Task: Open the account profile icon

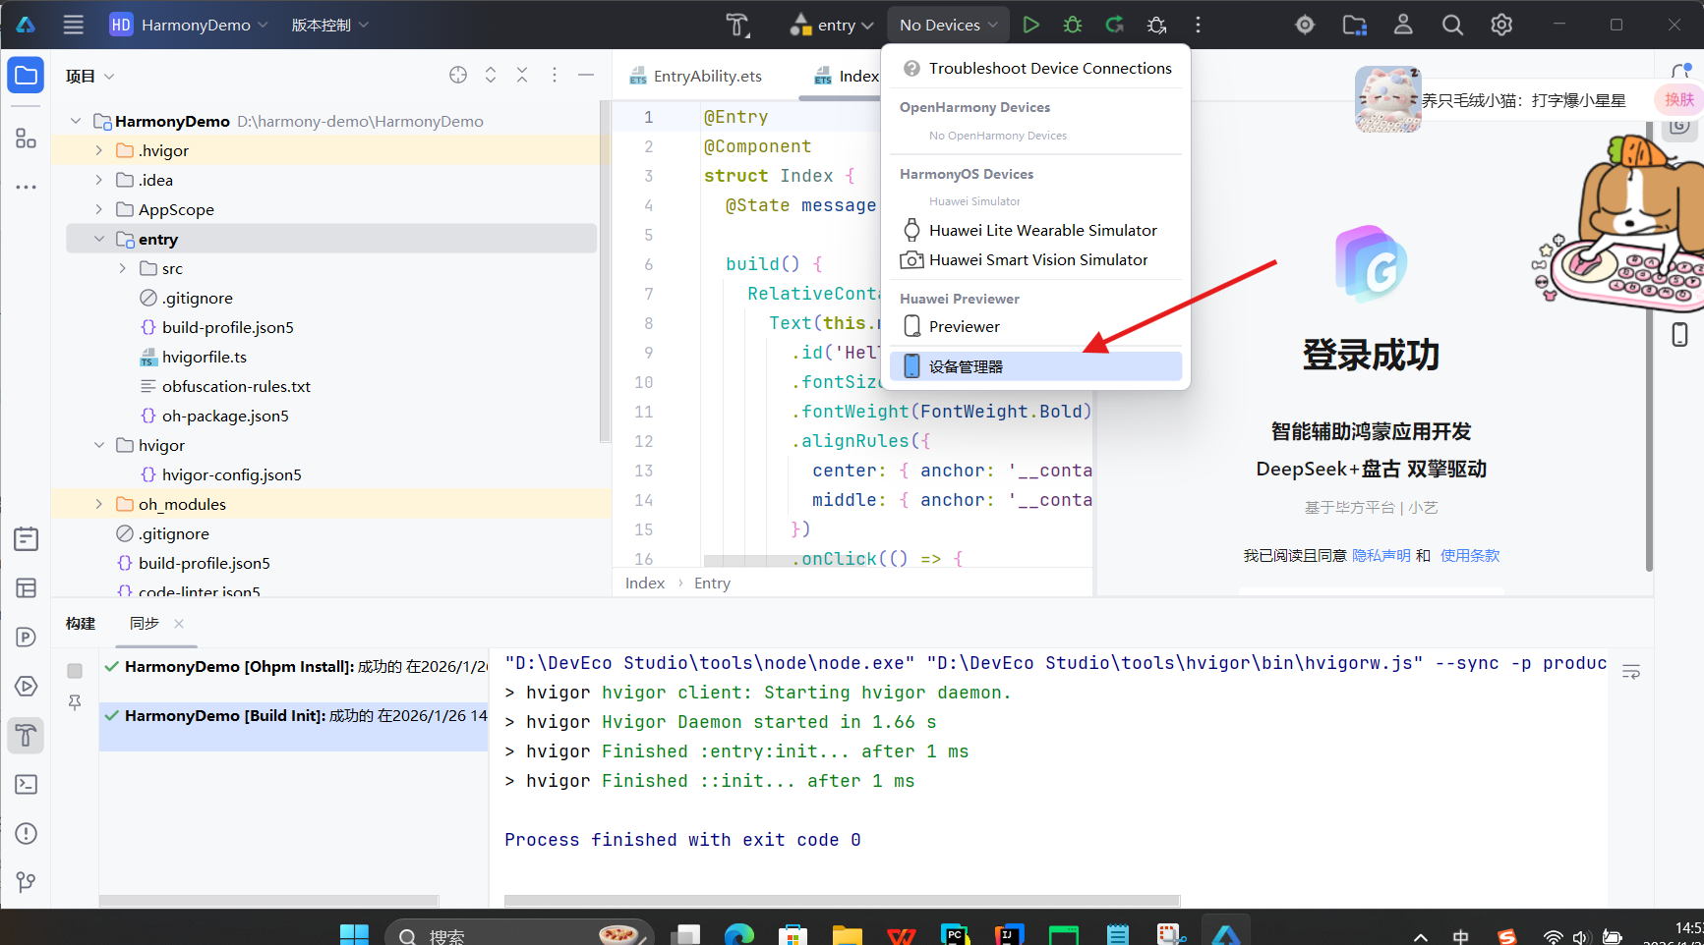Action: click(1403, 25)
